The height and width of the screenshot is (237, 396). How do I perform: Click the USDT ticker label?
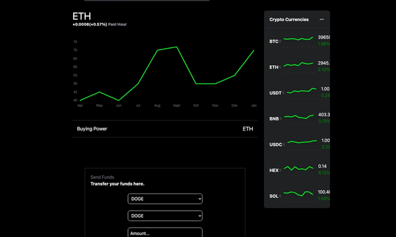(275, 93)
